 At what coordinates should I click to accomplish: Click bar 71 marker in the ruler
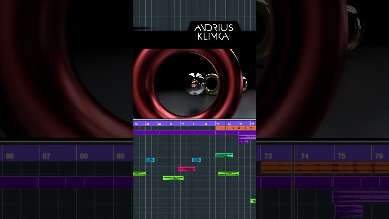click(194, 124)
